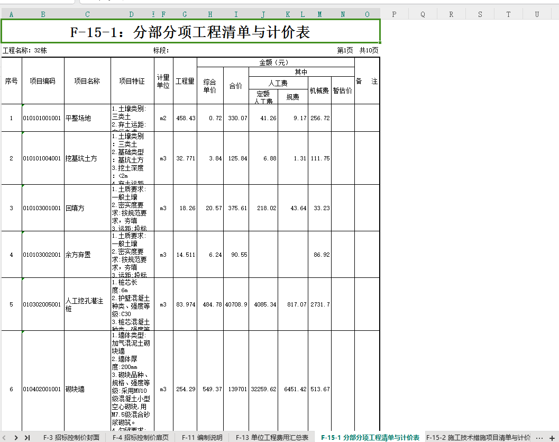559x442 pixels.
Task: Open the more sheets ellipsis menu
Action: point(539,438)
